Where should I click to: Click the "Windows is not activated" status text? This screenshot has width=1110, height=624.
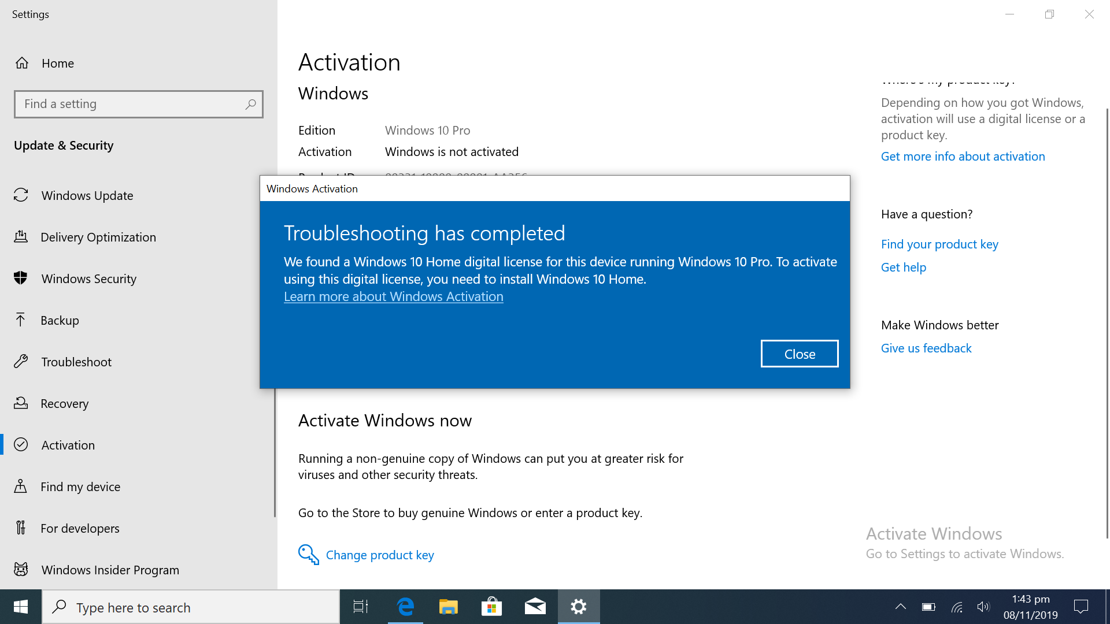pyautogui.click(x=452, y=151)
